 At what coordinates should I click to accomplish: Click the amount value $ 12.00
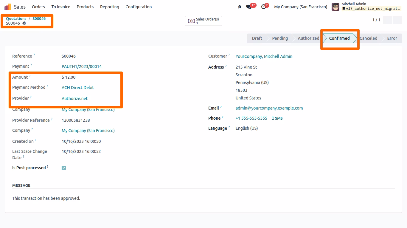69,77
